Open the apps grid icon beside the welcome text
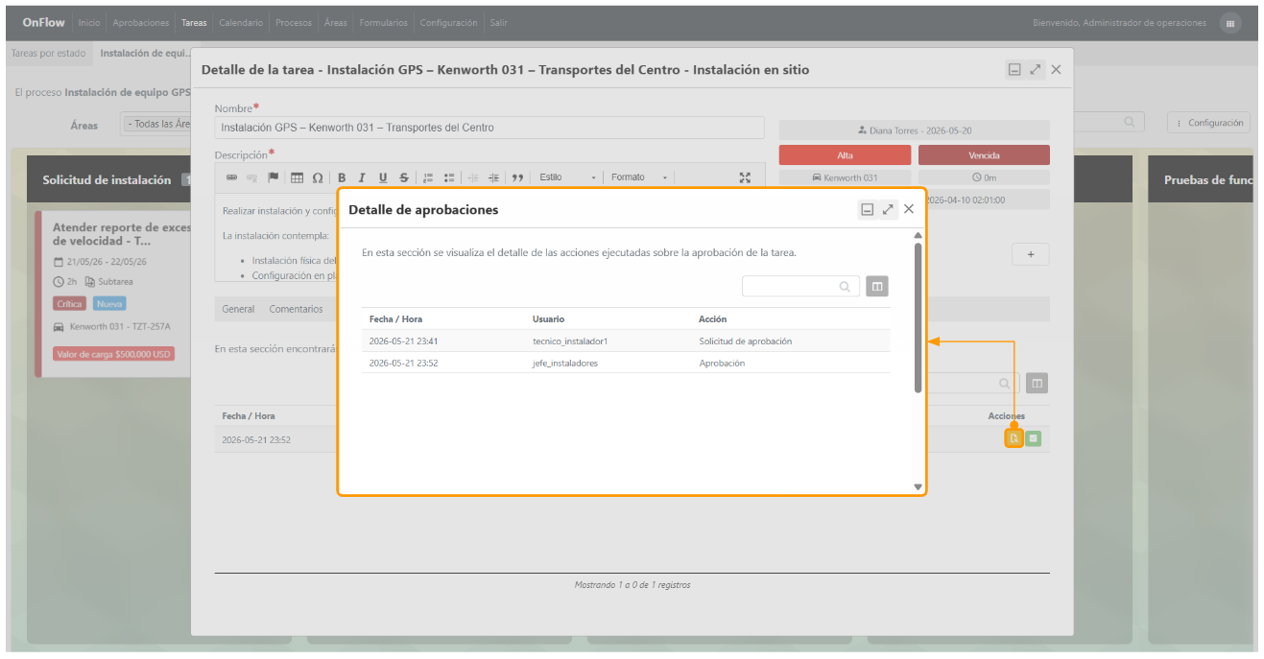 pos(1230,23)
